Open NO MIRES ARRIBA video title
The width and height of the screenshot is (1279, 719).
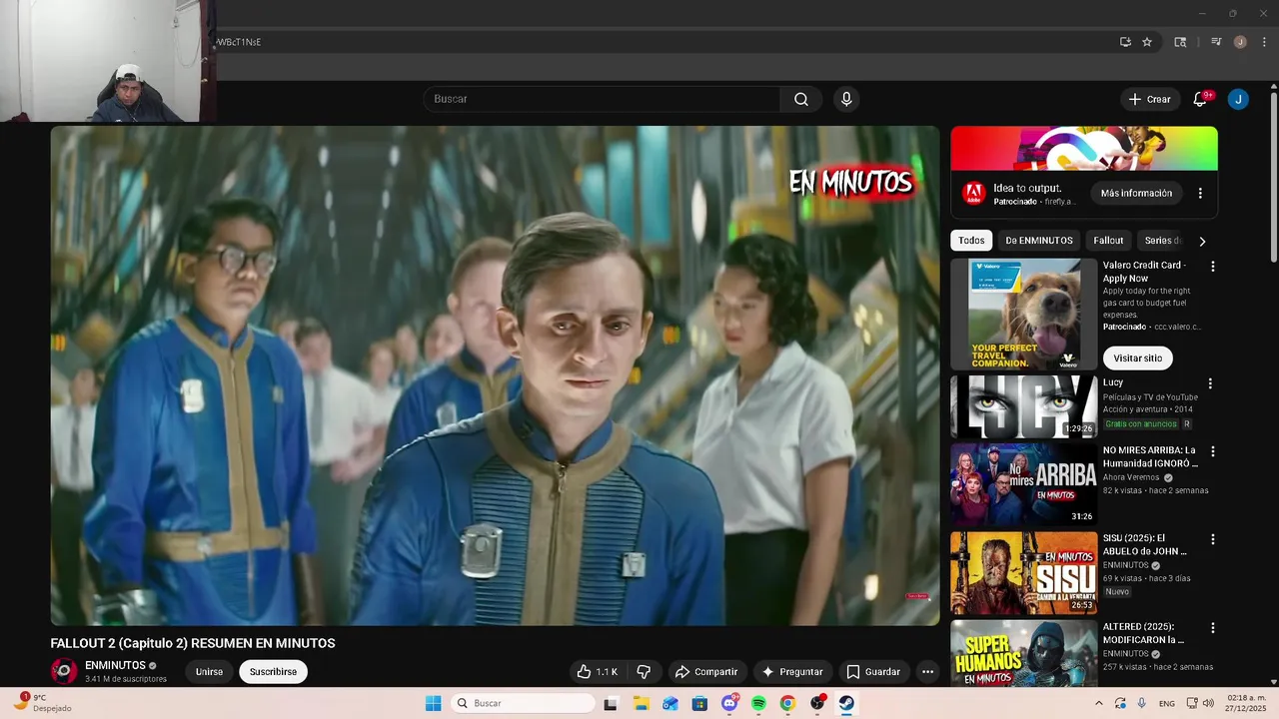[1150, 456]
